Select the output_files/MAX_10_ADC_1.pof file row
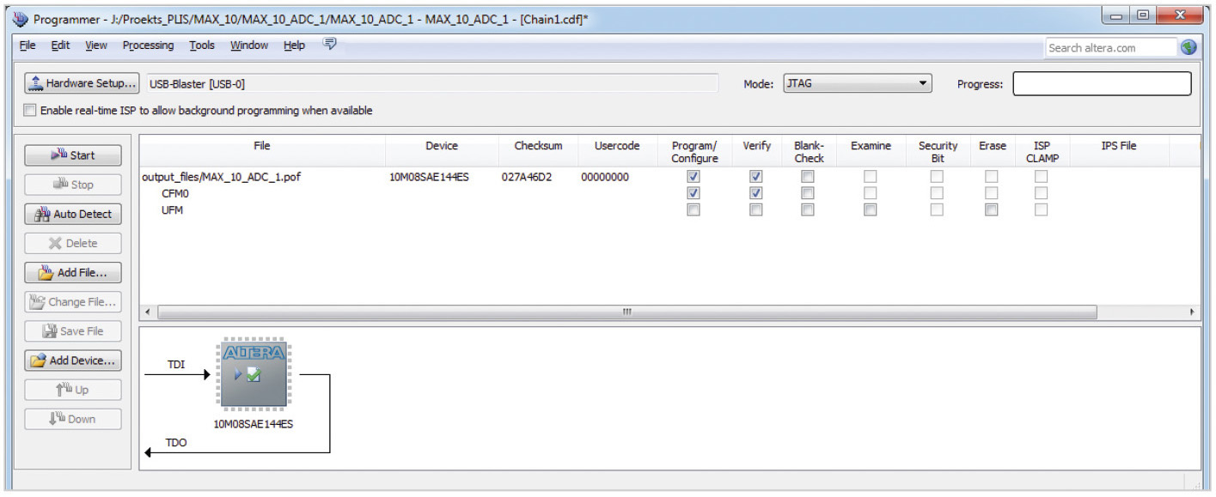The height and width of the screenshot is (497, 1216). tap(221, 178)
